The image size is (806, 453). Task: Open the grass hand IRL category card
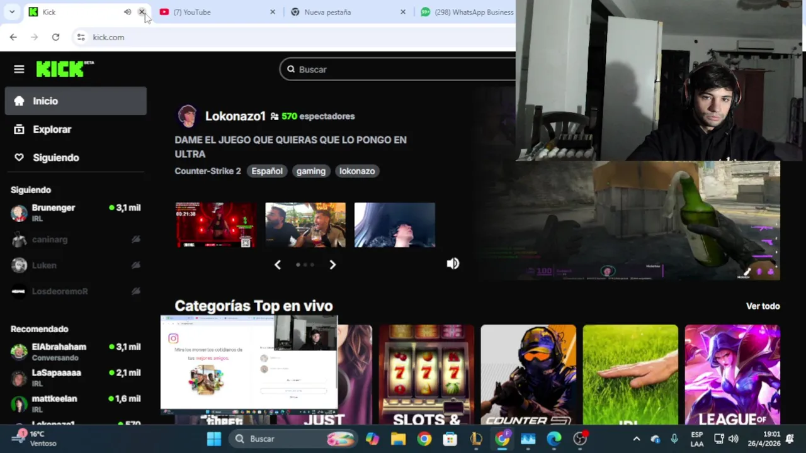pyautogui.click(x=630, y=375)
